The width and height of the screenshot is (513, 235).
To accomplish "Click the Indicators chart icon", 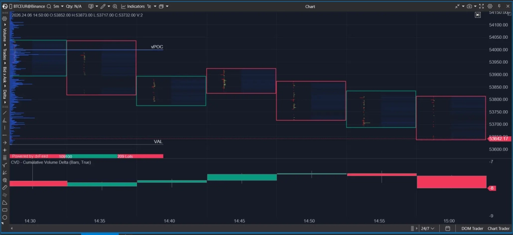I will 124,6.
